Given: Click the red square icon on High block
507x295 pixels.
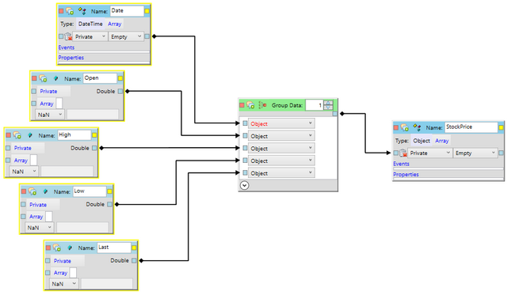Looking at the screenshot, I should (x=9, y=135).
